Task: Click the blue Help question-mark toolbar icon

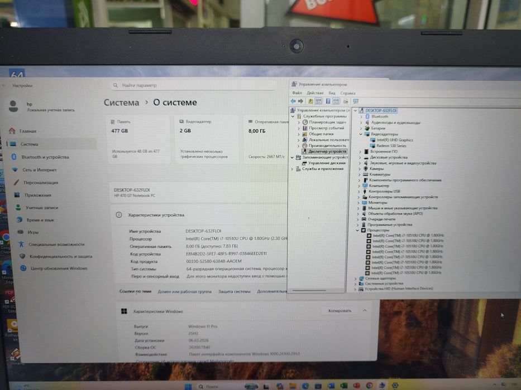Action: coord(328,101)
